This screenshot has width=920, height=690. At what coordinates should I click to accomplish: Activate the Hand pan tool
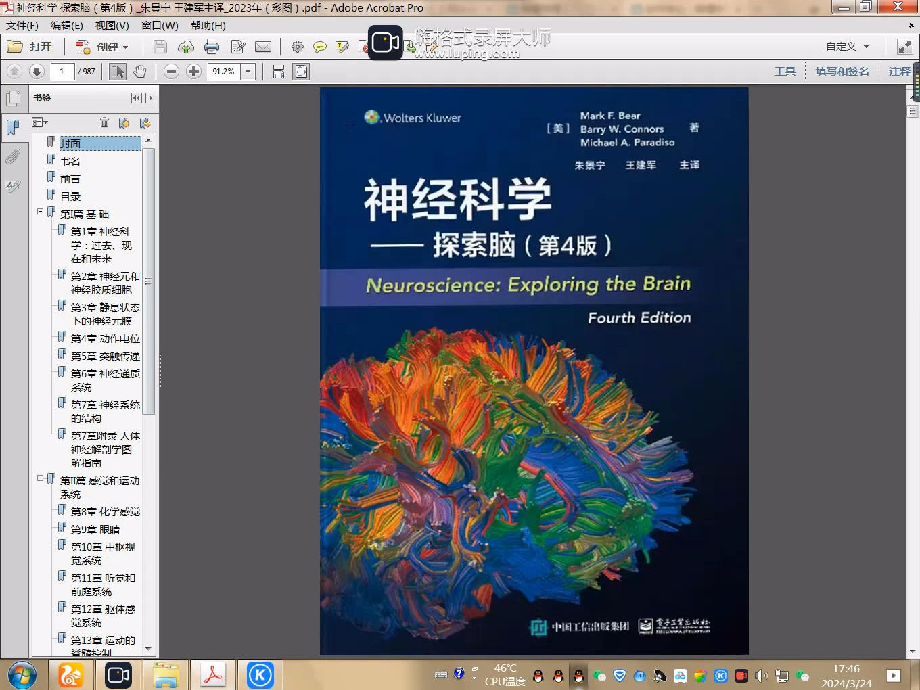(x=140, y=72)
